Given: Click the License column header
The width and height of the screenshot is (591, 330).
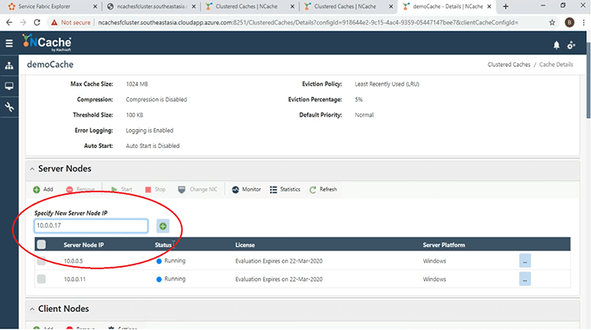Looking at the screenshot, I should [x=245, y=245].
